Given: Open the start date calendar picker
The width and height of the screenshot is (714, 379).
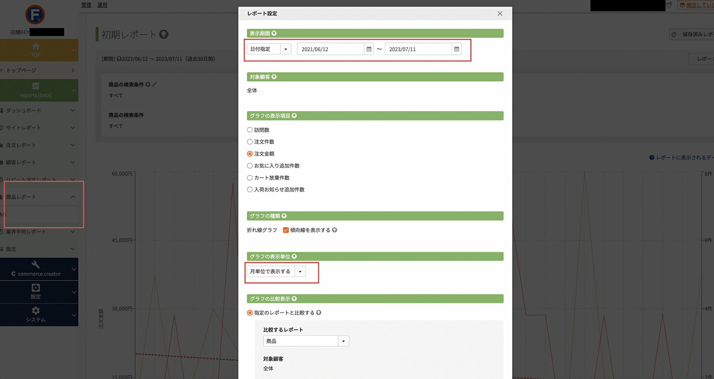Looking at the screenshot, I should [x=369, y=49].
